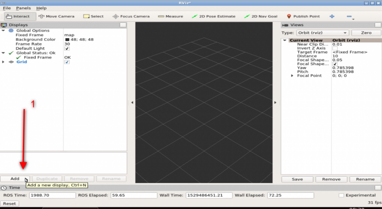Click the Remove button in Displays panel
The height and width of the screenshot is (209, 382).
(79, 179)
